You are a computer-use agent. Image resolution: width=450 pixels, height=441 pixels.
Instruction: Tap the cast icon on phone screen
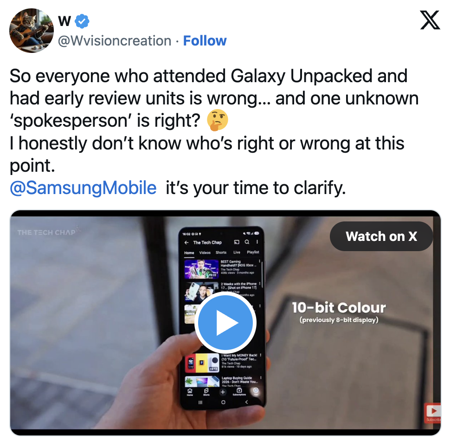(x=237, y=242)
